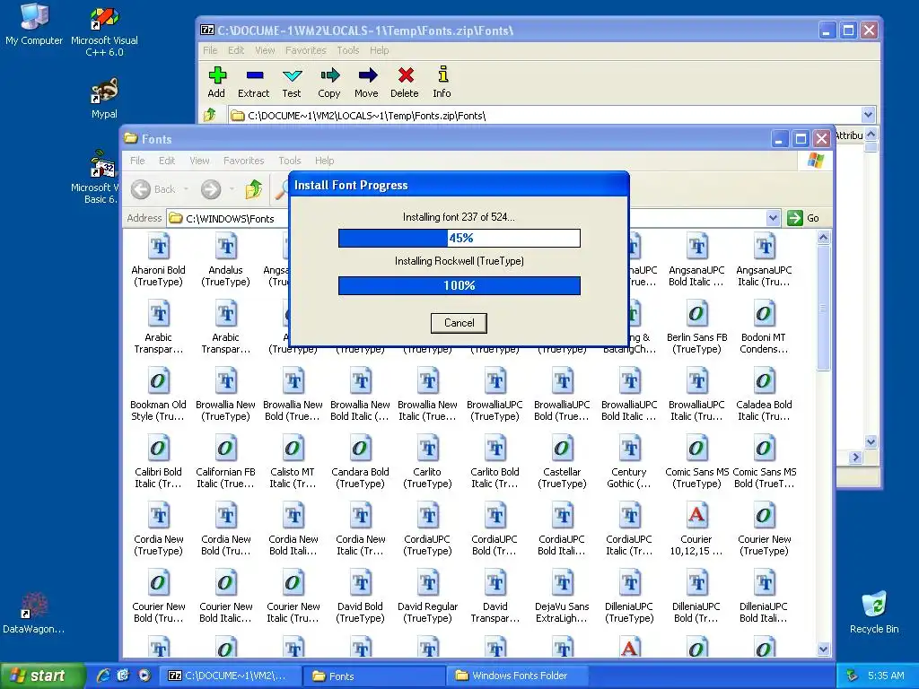Select the DilleniaUPC (TrueType) font icon
This screenshot has height=689, width=919.
tap(629, 583)
